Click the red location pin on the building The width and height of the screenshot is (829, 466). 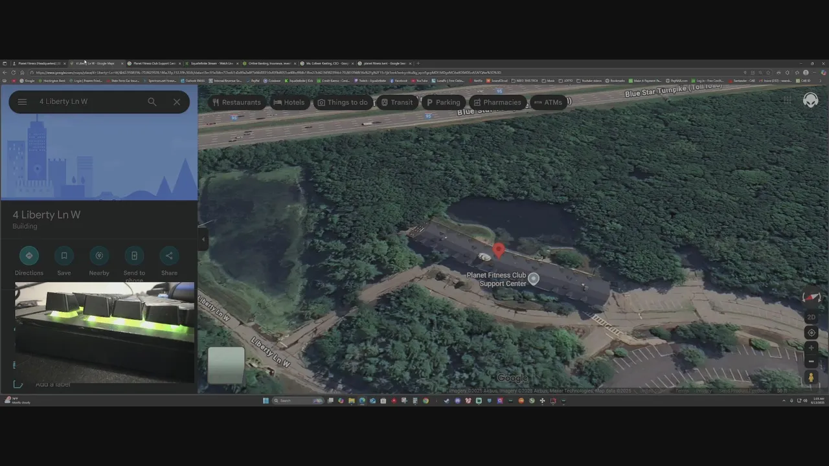pyautogui.click(x=499, y=251)
